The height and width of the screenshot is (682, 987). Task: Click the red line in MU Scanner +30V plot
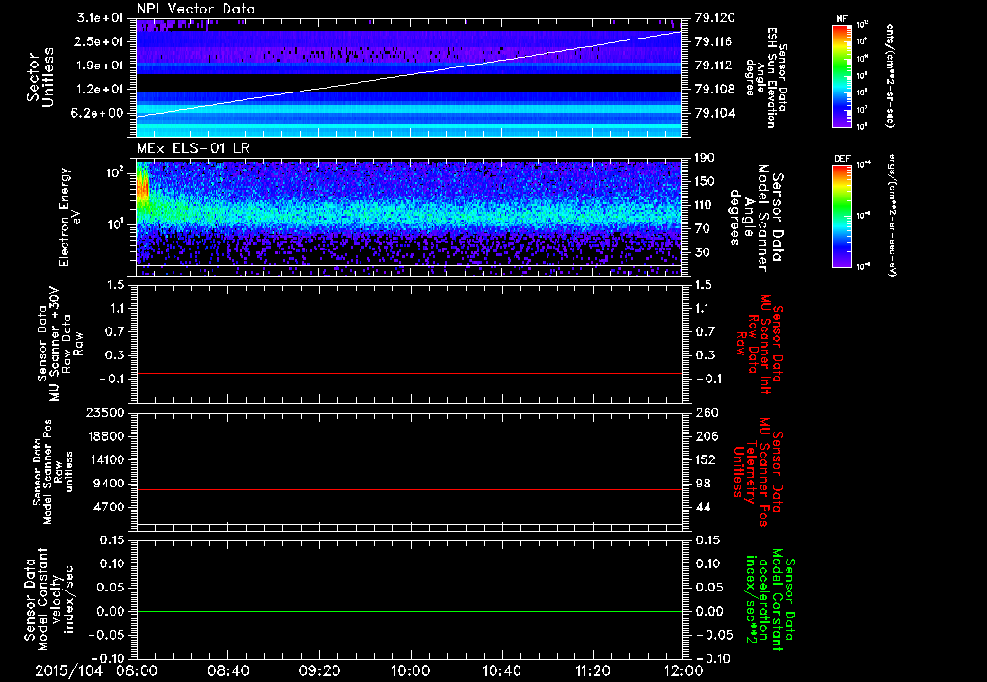click(409, 374)
